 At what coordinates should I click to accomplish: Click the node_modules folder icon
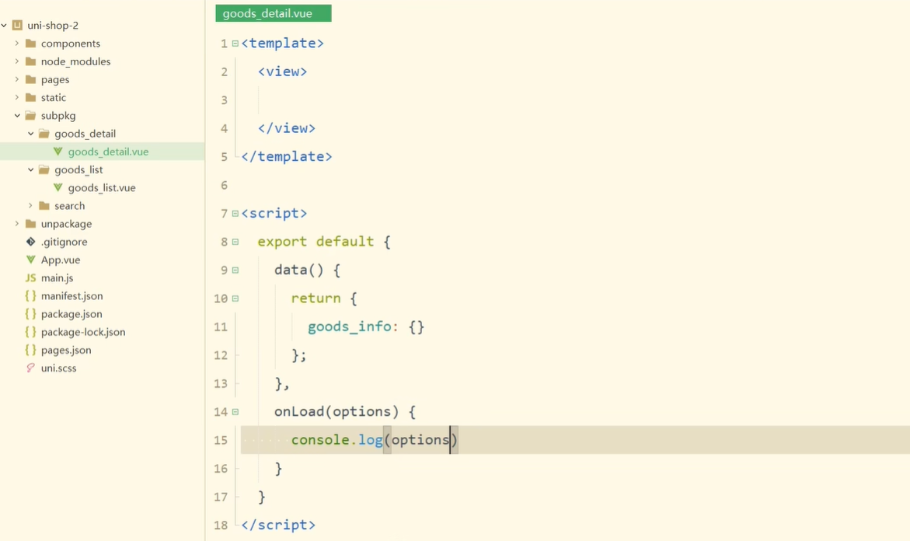[31, 61]
